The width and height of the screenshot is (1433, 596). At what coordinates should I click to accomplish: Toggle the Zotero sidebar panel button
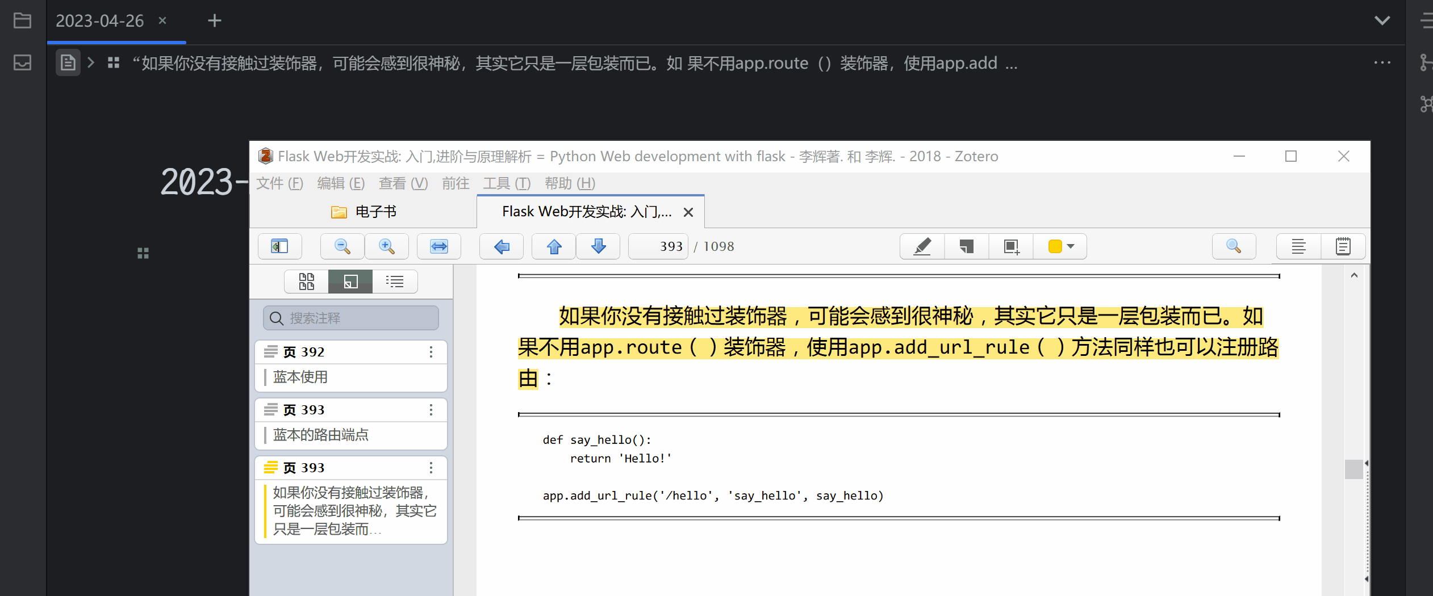279,246
